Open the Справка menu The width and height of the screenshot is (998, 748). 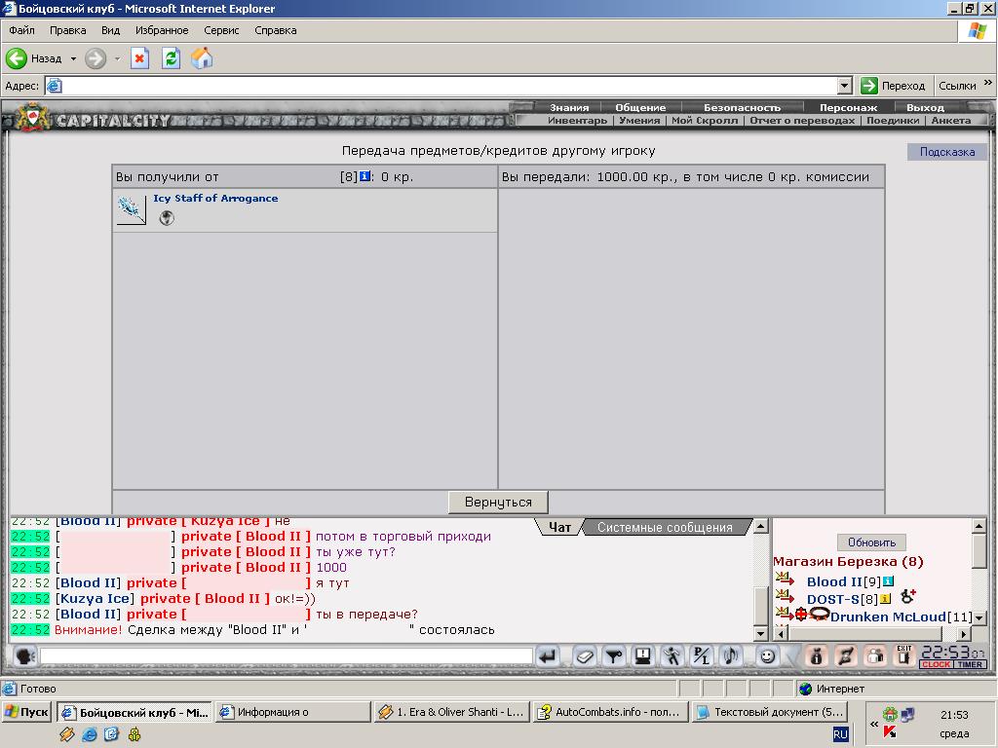pos(276,30)
